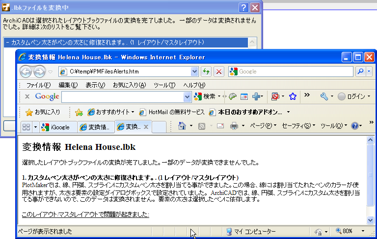Open recent pages dropdown beside Forward button
This screenshot has height=239, width=377.
tap(50, 72)
